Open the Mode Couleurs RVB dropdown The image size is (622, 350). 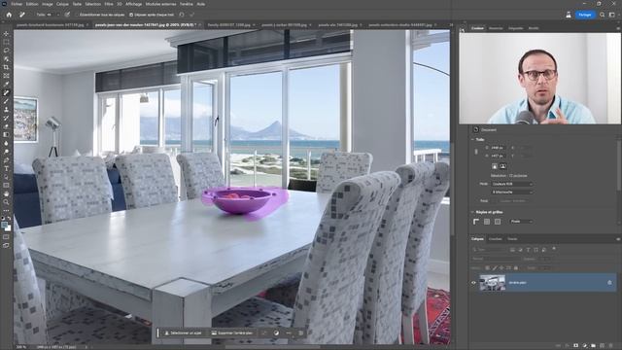click(x=512, y=184)
